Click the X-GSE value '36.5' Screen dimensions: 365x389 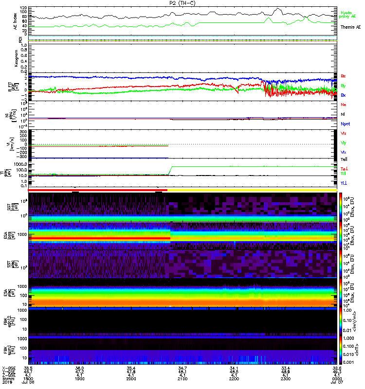[28, 368]
